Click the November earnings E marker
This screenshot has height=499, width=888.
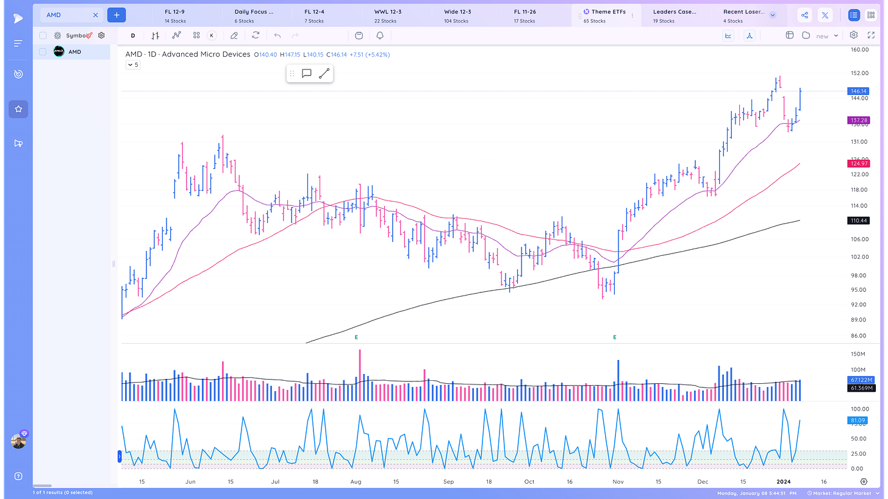tap(615, 337)
